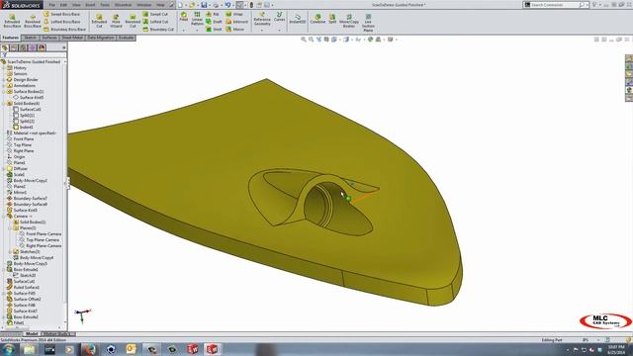This screenshot has width=633, height=356.
Task: Select the Mirror tool
Action: point(235,29)
